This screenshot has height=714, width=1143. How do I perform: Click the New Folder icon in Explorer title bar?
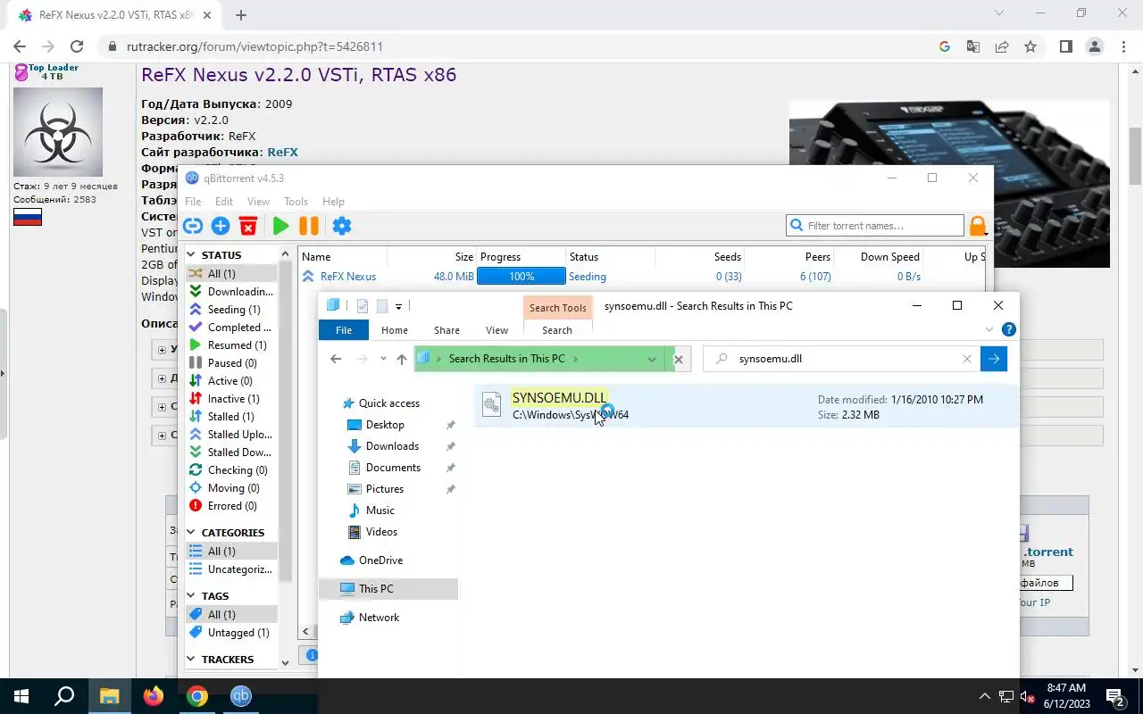[x=382, y=306]
